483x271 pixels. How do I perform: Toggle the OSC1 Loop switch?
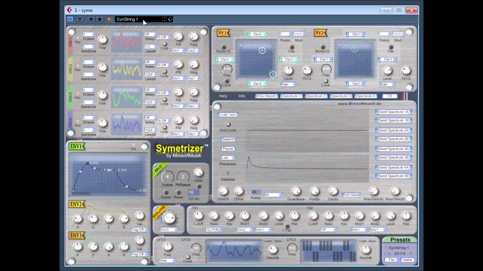click(x=164, y=44)
